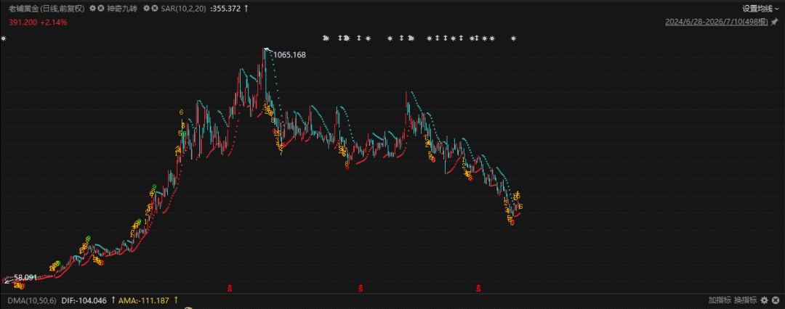Screen dimensions: 785x309
Task: Pin the date range with the pushpin icon
Action: (x=774, y=22)
